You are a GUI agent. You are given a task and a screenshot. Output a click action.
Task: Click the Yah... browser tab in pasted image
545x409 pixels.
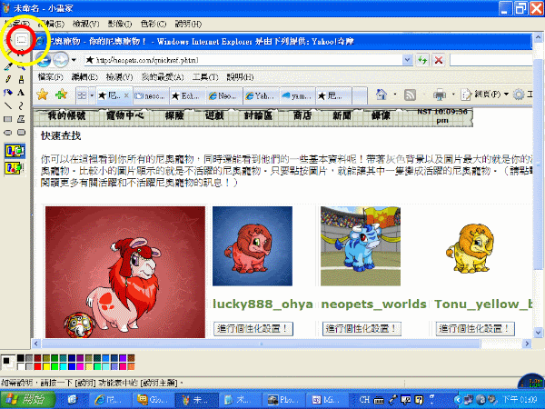261,95
